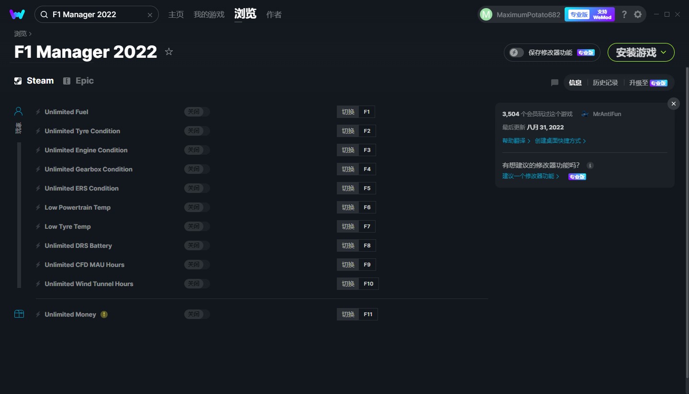
Task: Click lightning icon beside Low Tyre Temp
Action: (x=38, y=226)
